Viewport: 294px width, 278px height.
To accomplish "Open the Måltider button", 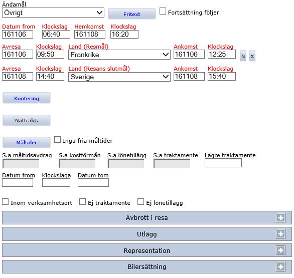I will tap(27, 142).
